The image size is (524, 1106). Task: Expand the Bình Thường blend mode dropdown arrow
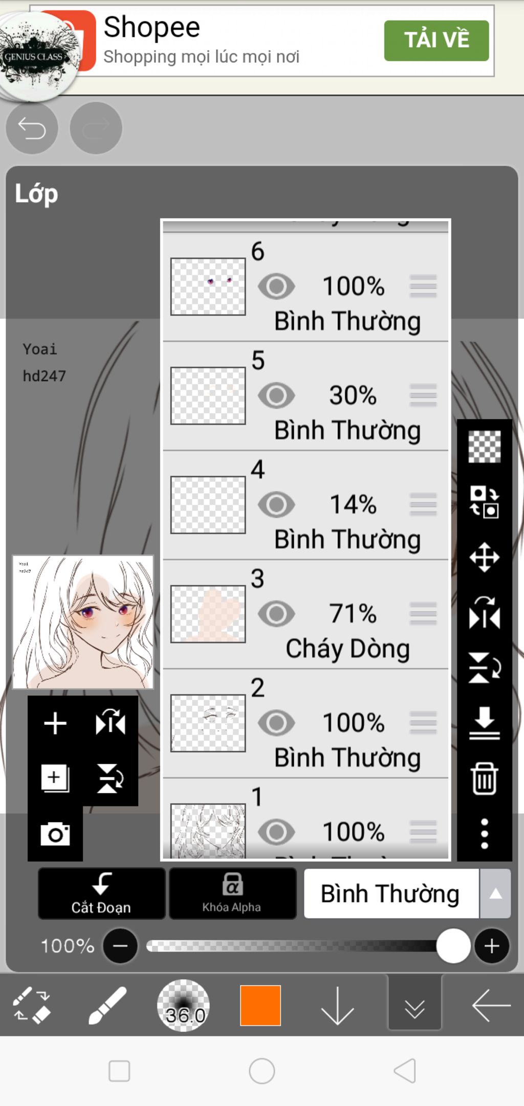(495, 894)
